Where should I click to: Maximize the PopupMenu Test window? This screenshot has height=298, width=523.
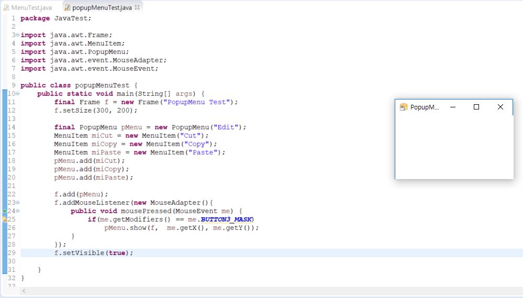[x=476, y=107]
